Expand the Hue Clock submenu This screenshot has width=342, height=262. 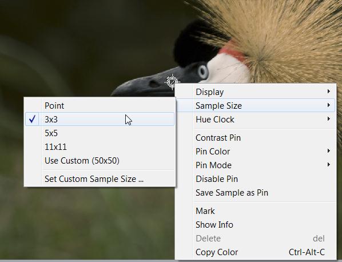coord(256,120)
